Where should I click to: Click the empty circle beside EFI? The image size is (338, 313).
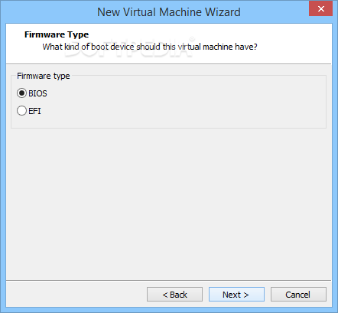click(x=21, y=111)
